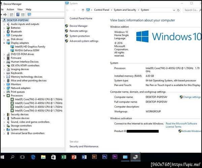Screen dimensions: 202x168
Task: Open the Store icon on taskbar
Action: tap(53, 157)
